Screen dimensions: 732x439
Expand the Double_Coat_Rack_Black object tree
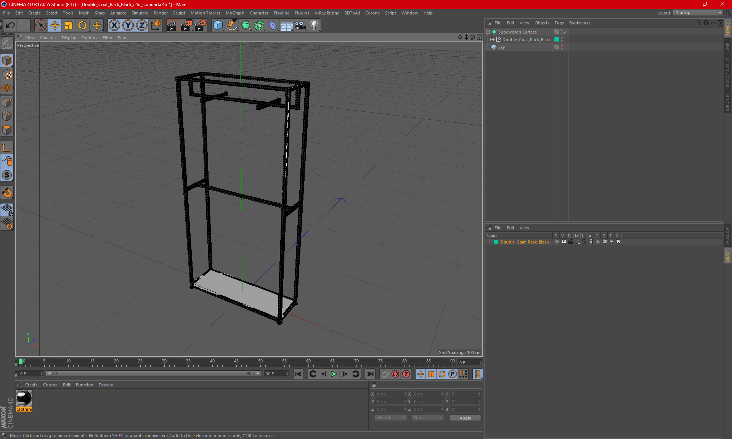(492, 40)
